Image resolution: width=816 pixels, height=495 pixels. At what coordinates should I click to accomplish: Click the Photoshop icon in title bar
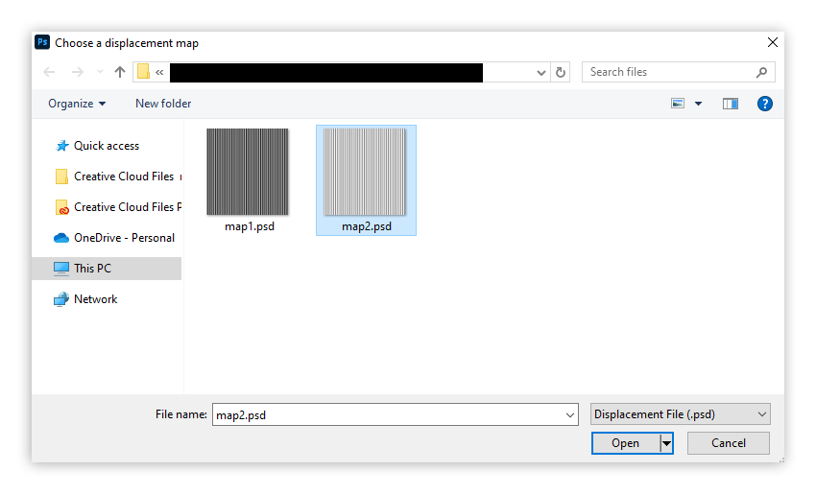(42, 42)
